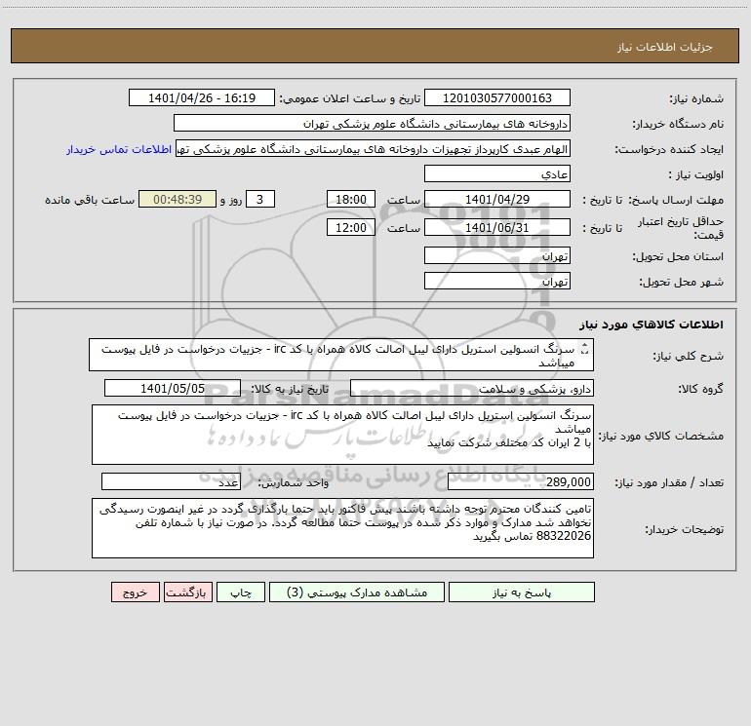Click the شهر محل تحویل field
Screen dimensions: 751x726
click(x=497, y=281)
